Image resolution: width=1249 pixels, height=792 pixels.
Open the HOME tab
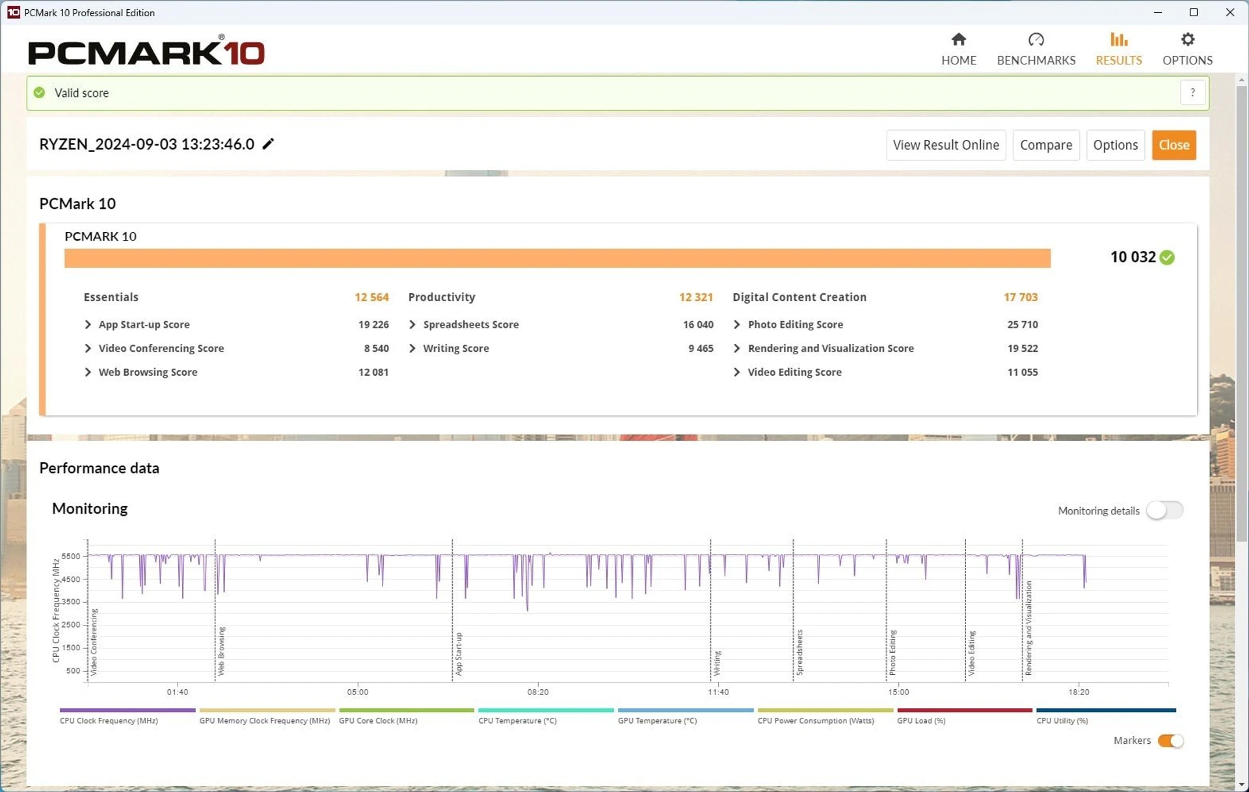[x=958, y=49]
